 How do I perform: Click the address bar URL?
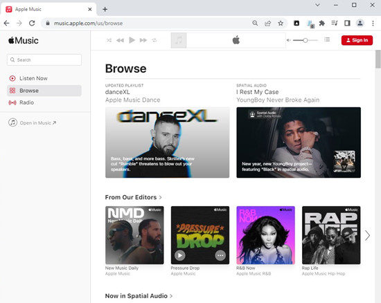[x=88, y=24]
